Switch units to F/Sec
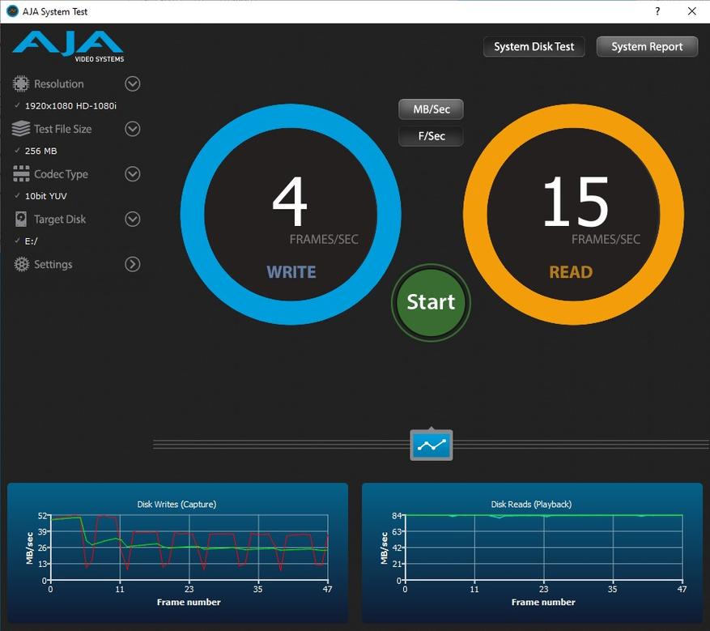 pyautogui.click(x=431, y=136)
